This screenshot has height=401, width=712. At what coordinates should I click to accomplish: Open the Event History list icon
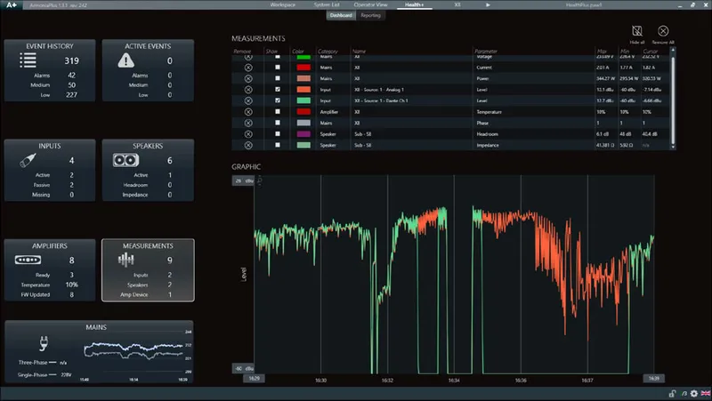28,60
